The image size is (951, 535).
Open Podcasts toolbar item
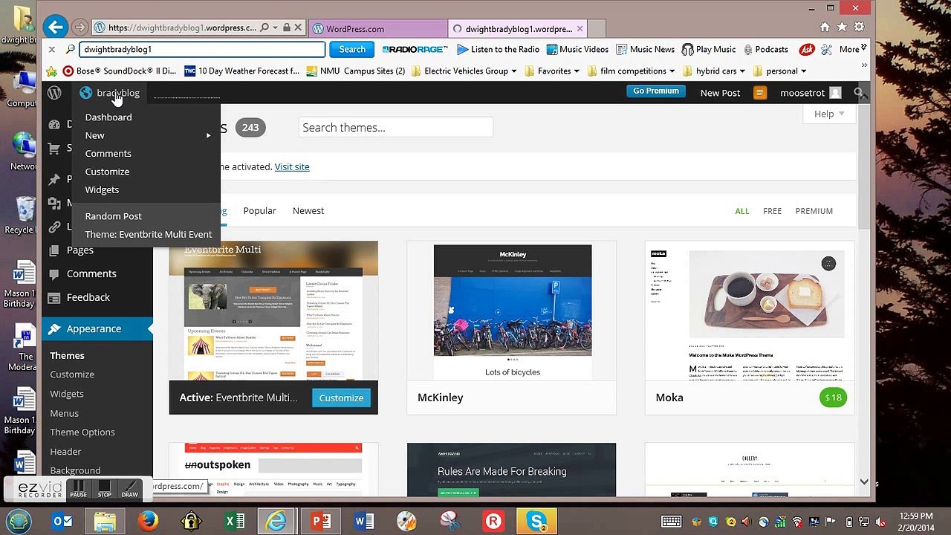coord(765,49)
